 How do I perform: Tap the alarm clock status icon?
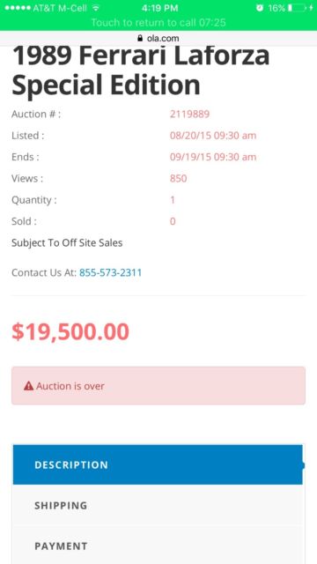tap(260, 8)
